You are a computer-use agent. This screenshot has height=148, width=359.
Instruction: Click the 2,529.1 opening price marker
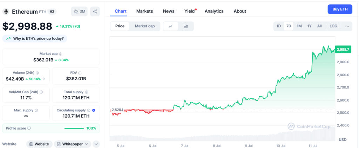[x=117, y=110]
